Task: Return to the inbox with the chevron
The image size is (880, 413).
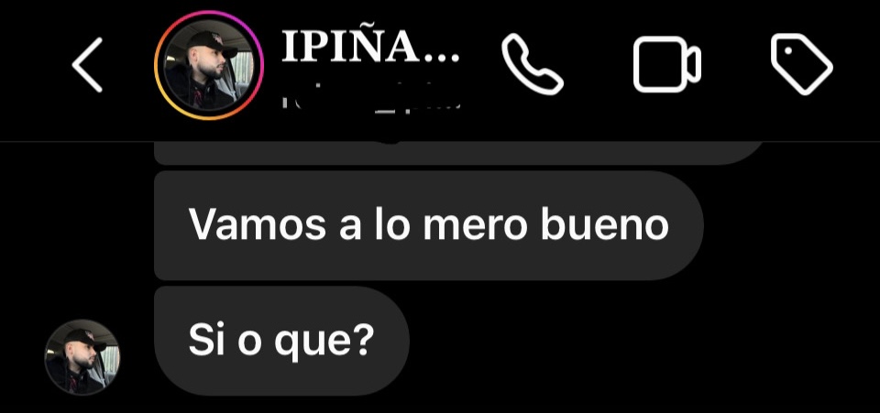Action: (87, 65)
